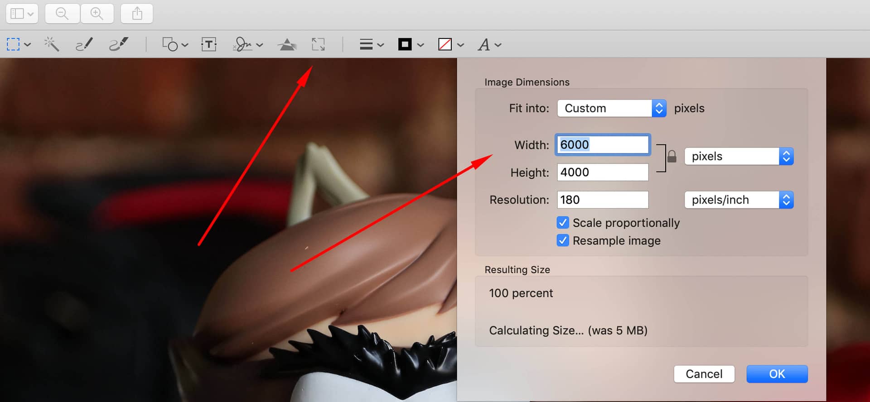870x402 pixels.
Task: Select the Text box tool
Action: point(208,44)
